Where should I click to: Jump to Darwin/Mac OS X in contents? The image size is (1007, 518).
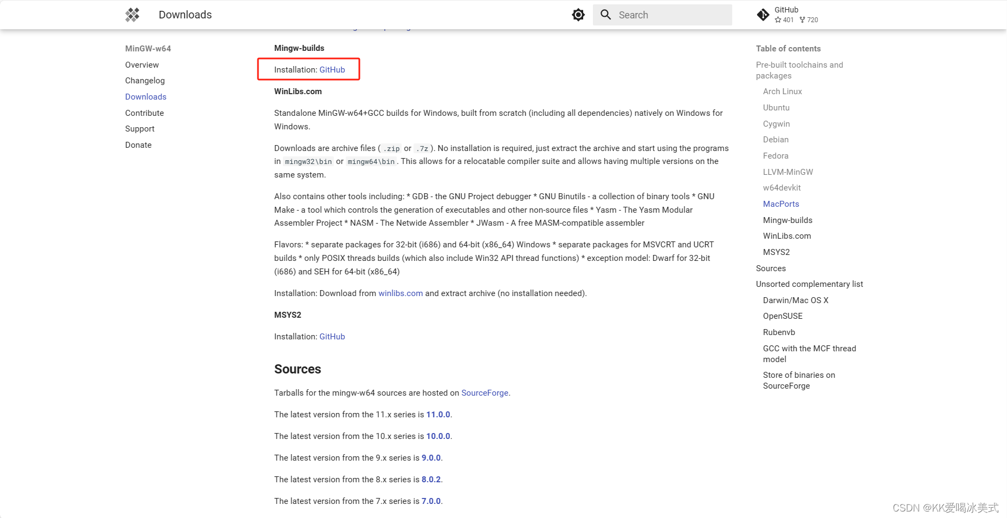coord(796,300)
